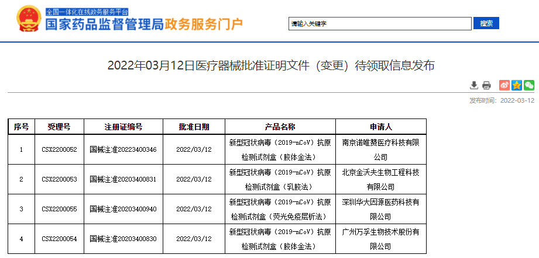Click approval date in row CSX2200053
The width and height of the screenshot is (539, 258).
[x=194, y=179]
